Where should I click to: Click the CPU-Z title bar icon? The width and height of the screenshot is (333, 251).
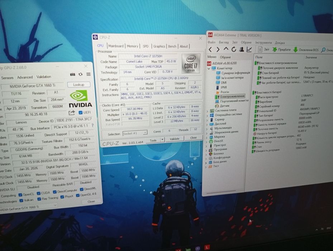tap(95, 37)
